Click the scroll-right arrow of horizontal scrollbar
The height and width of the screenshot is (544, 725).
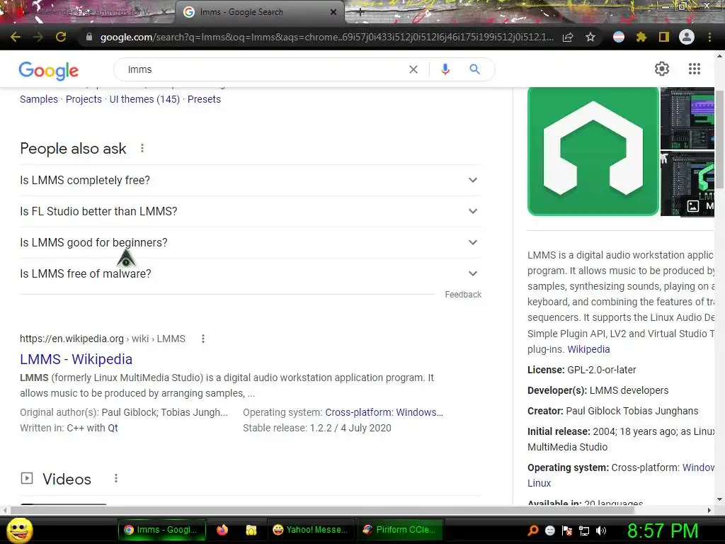pos(709,510)
